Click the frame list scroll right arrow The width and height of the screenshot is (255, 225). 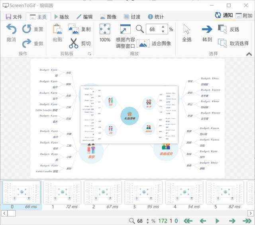click(251, 213)
